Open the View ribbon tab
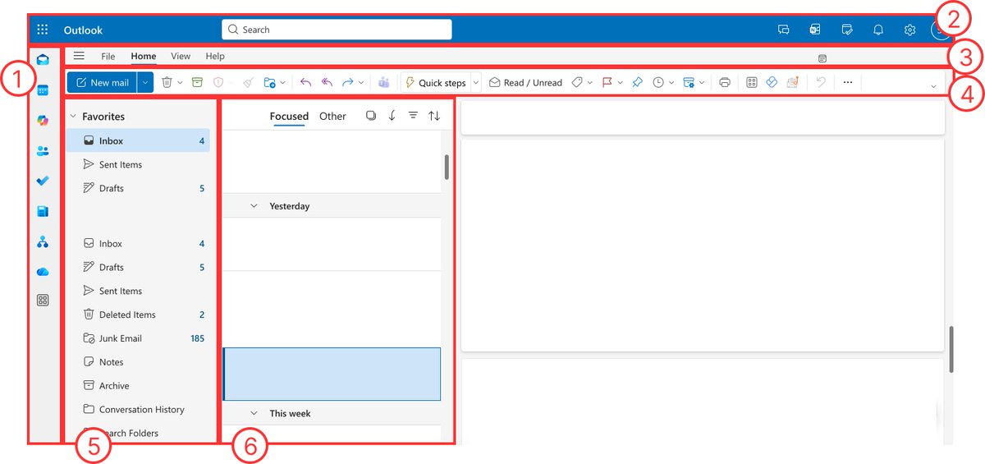The width and height of the screenshot is (985, 464). pos(181,56)
